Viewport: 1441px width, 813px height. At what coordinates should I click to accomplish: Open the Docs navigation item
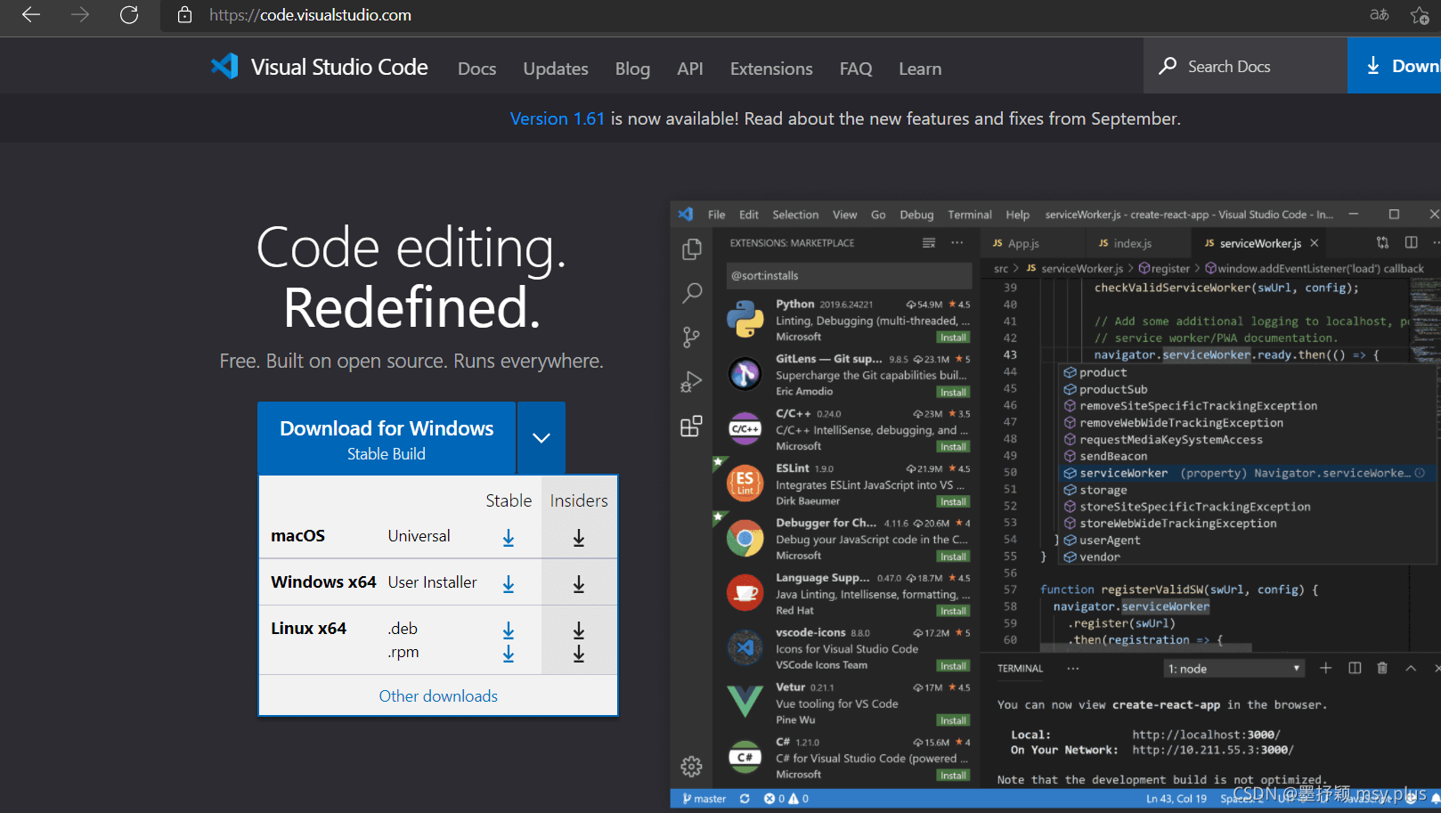click(477, 69)
